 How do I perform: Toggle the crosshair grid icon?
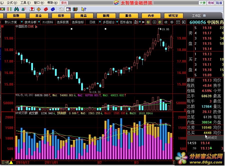point(154,22)
